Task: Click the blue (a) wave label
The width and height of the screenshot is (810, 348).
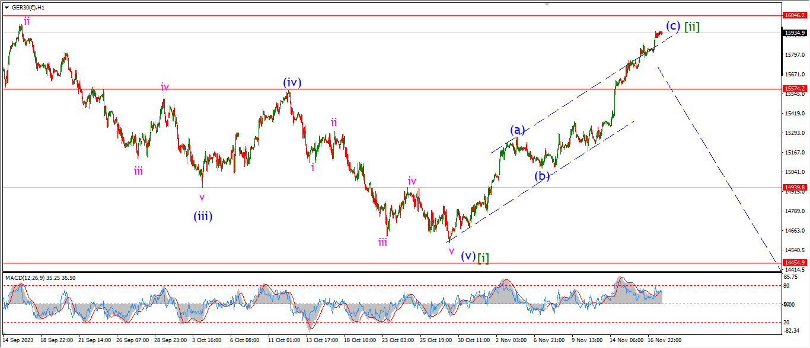Action: (518, 130)
